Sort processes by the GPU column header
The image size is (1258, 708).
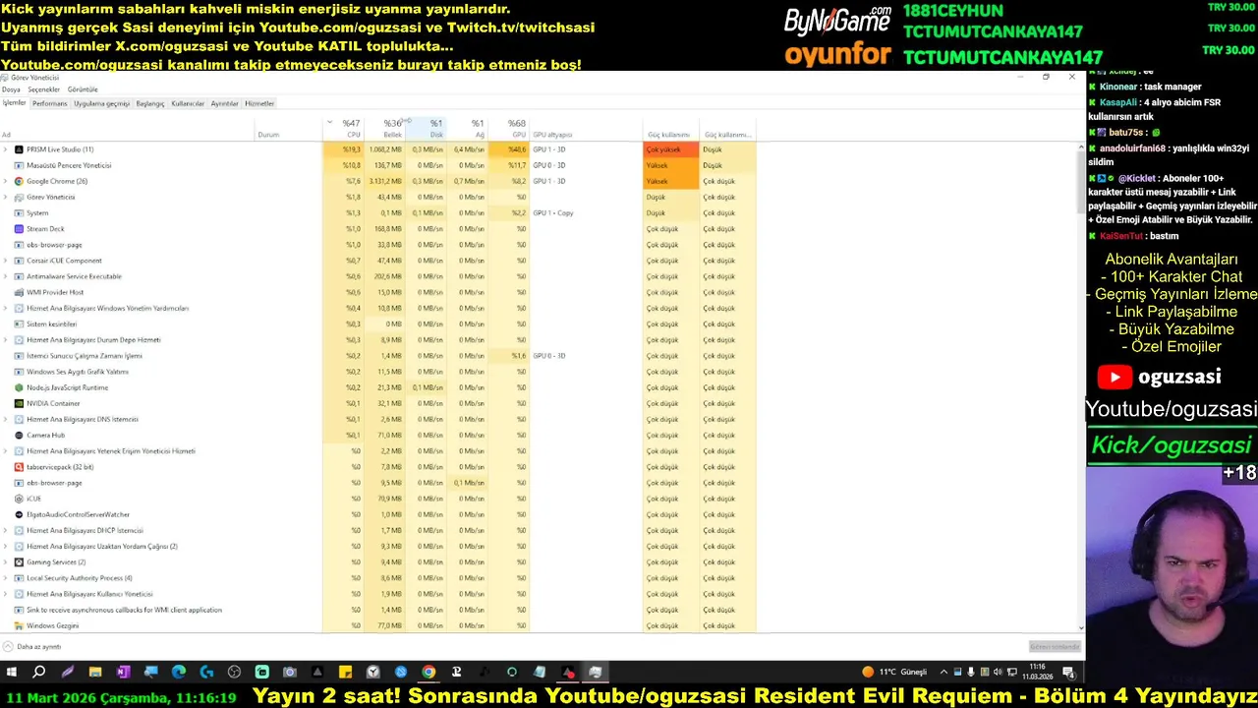click(509, 129)
